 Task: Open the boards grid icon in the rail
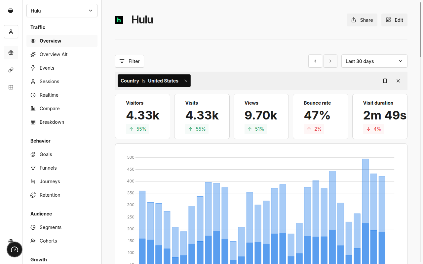point(11,87)
